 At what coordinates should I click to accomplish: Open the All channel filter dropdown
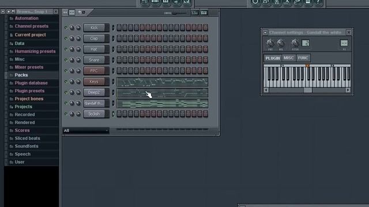(86, 131)
